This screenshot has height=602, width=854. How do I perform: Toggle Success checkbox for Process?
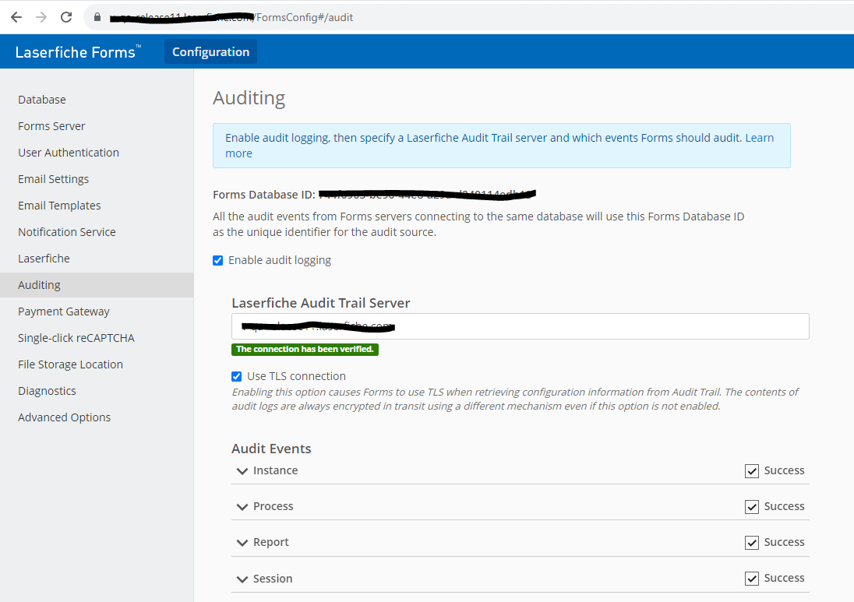752,507
